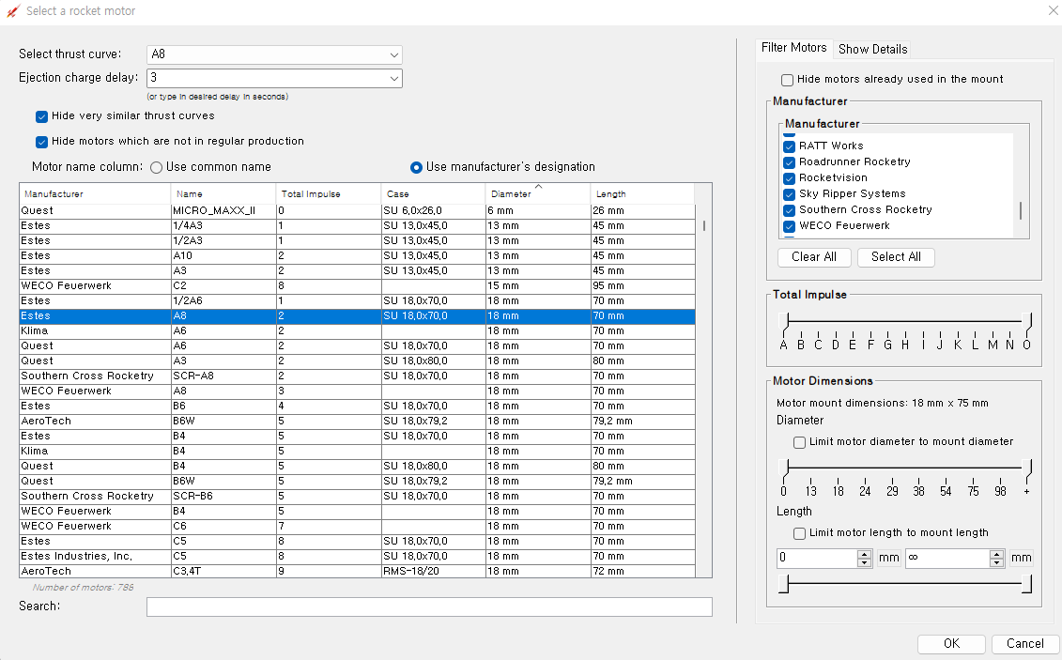The image size is (1062, 660).
Task: Select the Estes Industries, Inc. C5 row
Action: [x=357, y=557]
